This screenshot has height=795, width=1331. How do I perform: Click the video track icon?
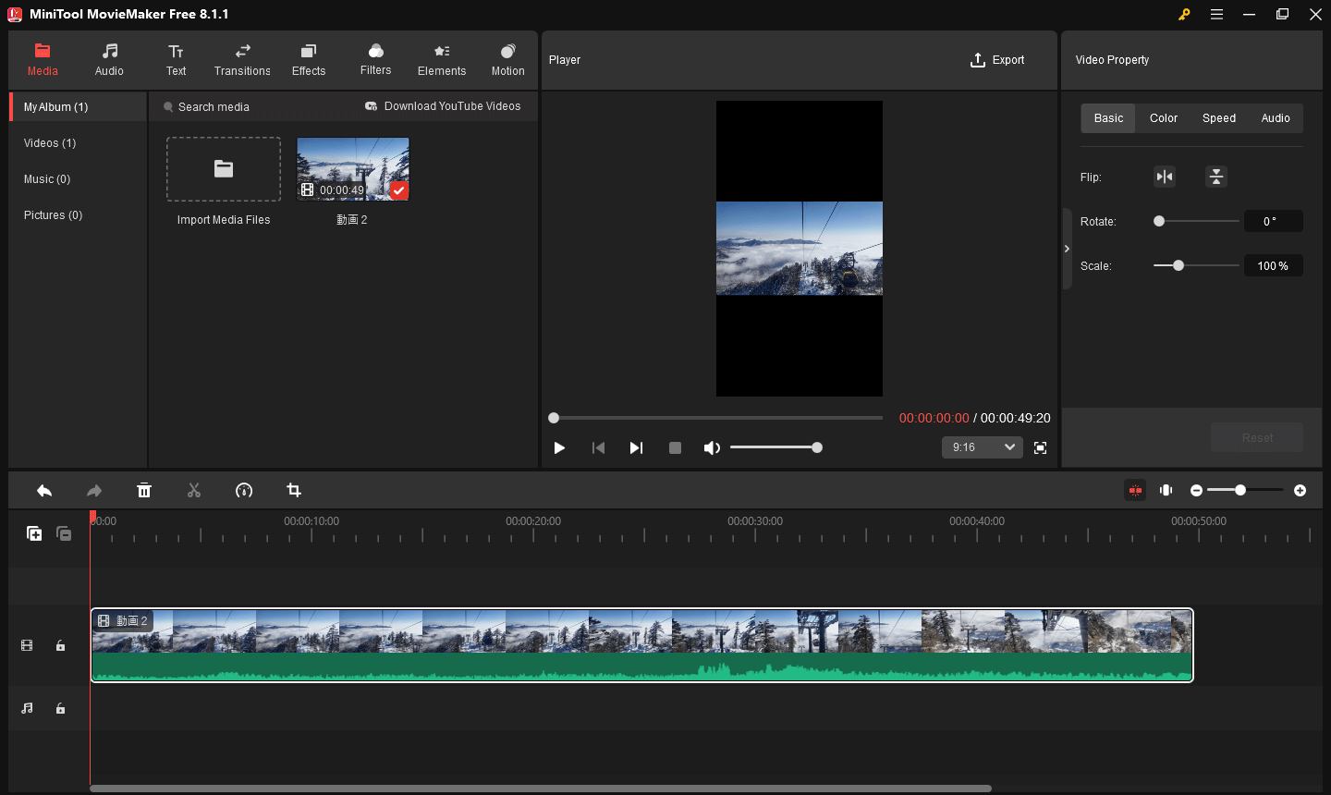click(x=27, y=645)
